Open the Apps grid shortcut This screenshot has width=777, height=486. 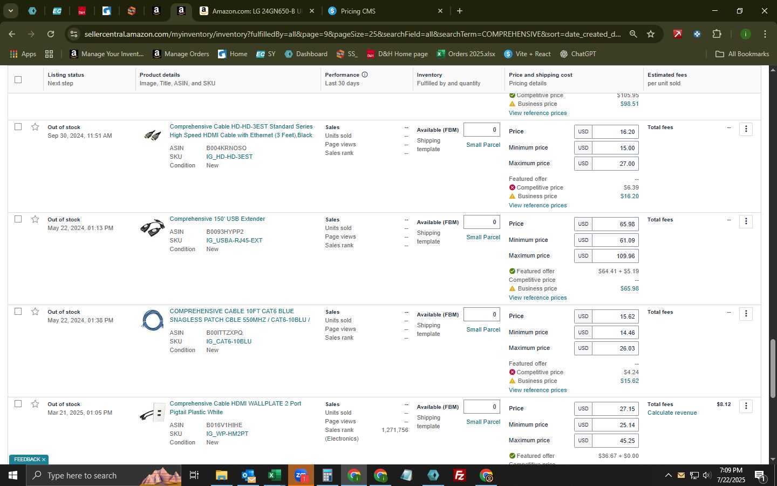[x=23, y=54]
